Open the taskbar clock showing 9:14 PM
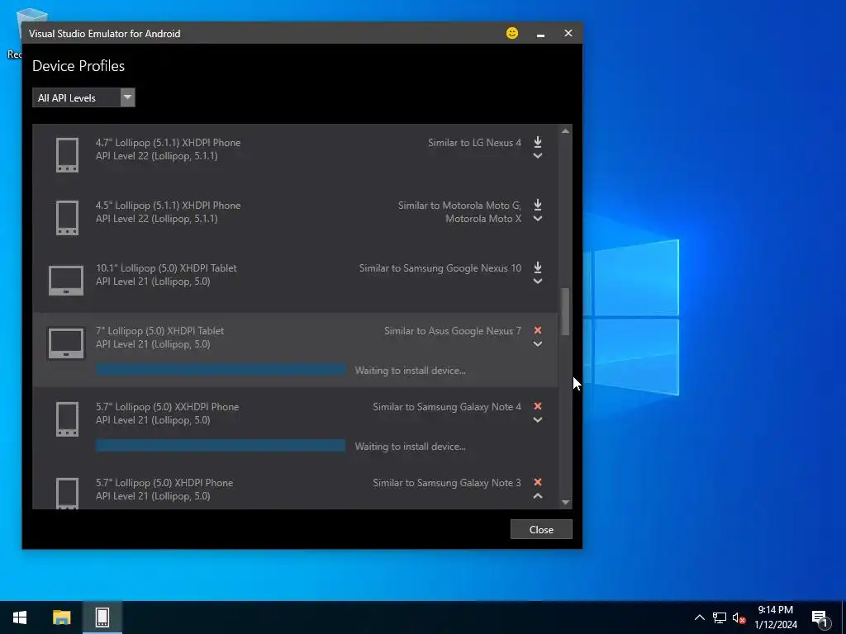This screenshot has height=634, width=846. pos(775,617)
